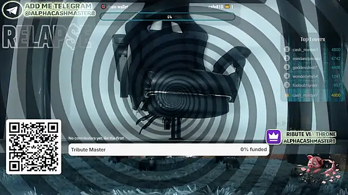
Task: Click the Tribute Master funding bar
Action: tap(169, 149)
